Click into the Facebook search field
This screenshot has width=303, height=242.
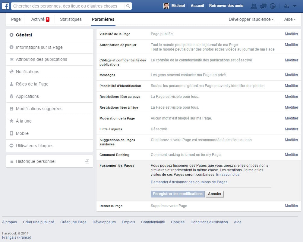pos(68,6)
